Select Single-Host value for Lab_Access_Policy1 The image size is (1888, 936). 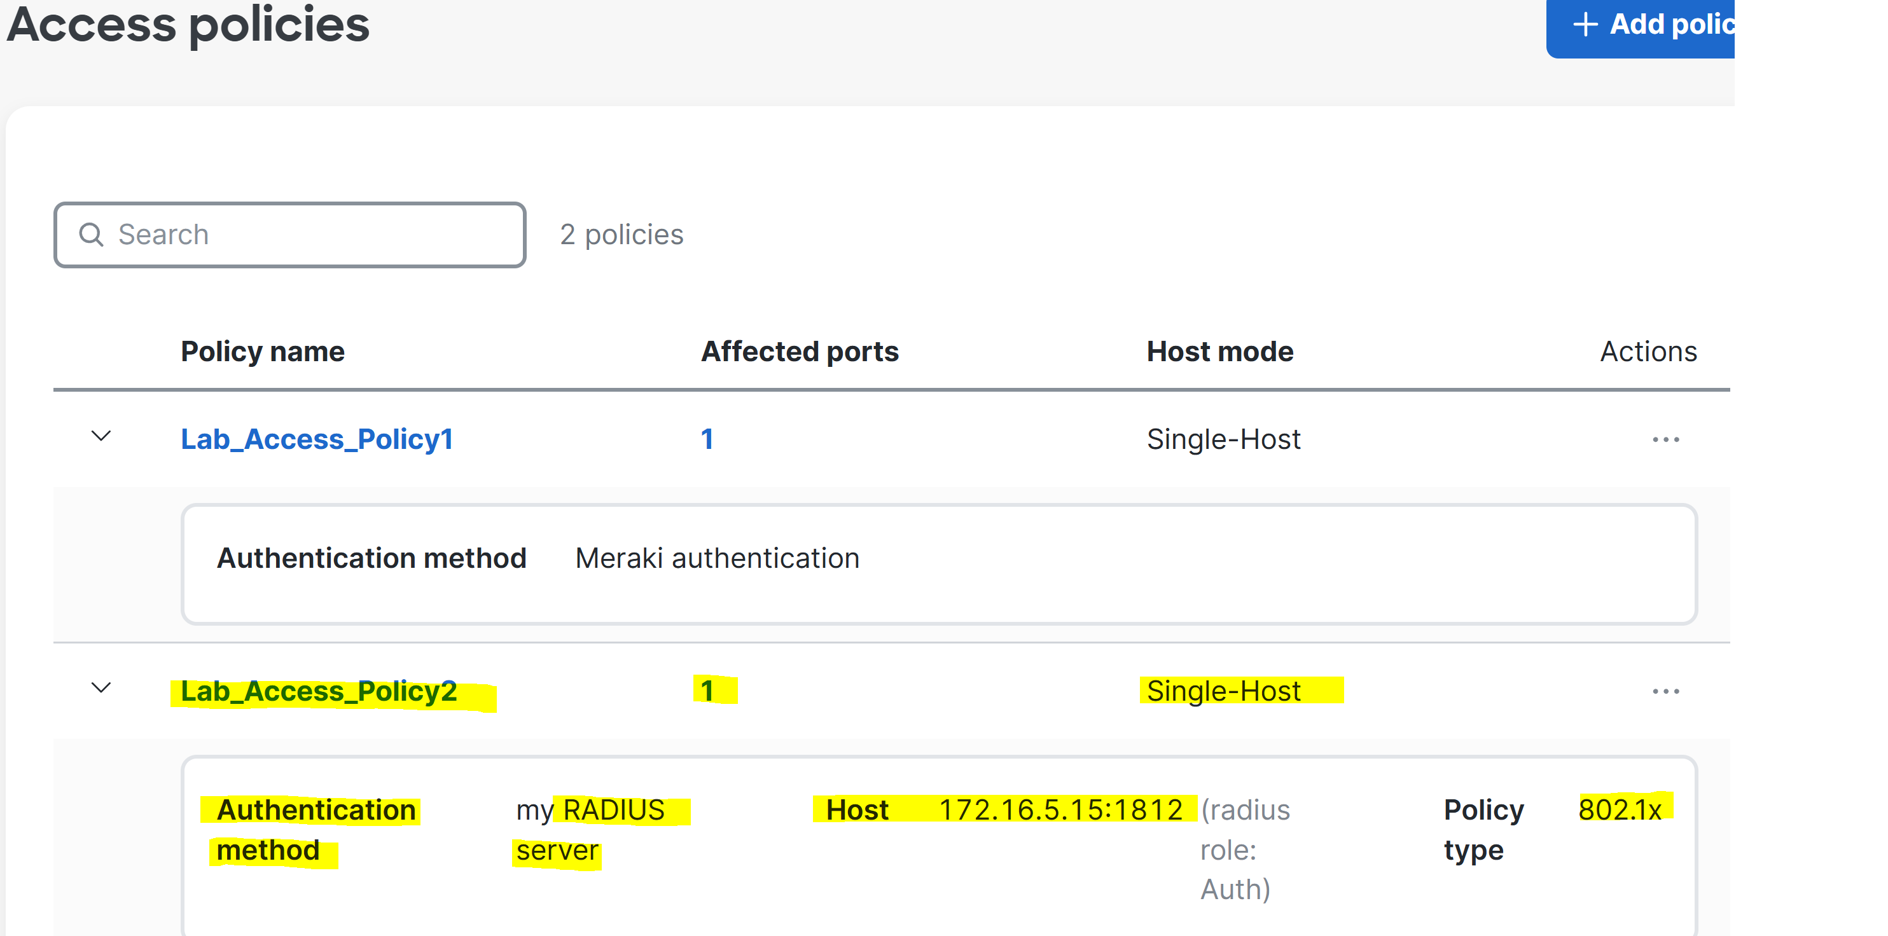(1224, 439)
